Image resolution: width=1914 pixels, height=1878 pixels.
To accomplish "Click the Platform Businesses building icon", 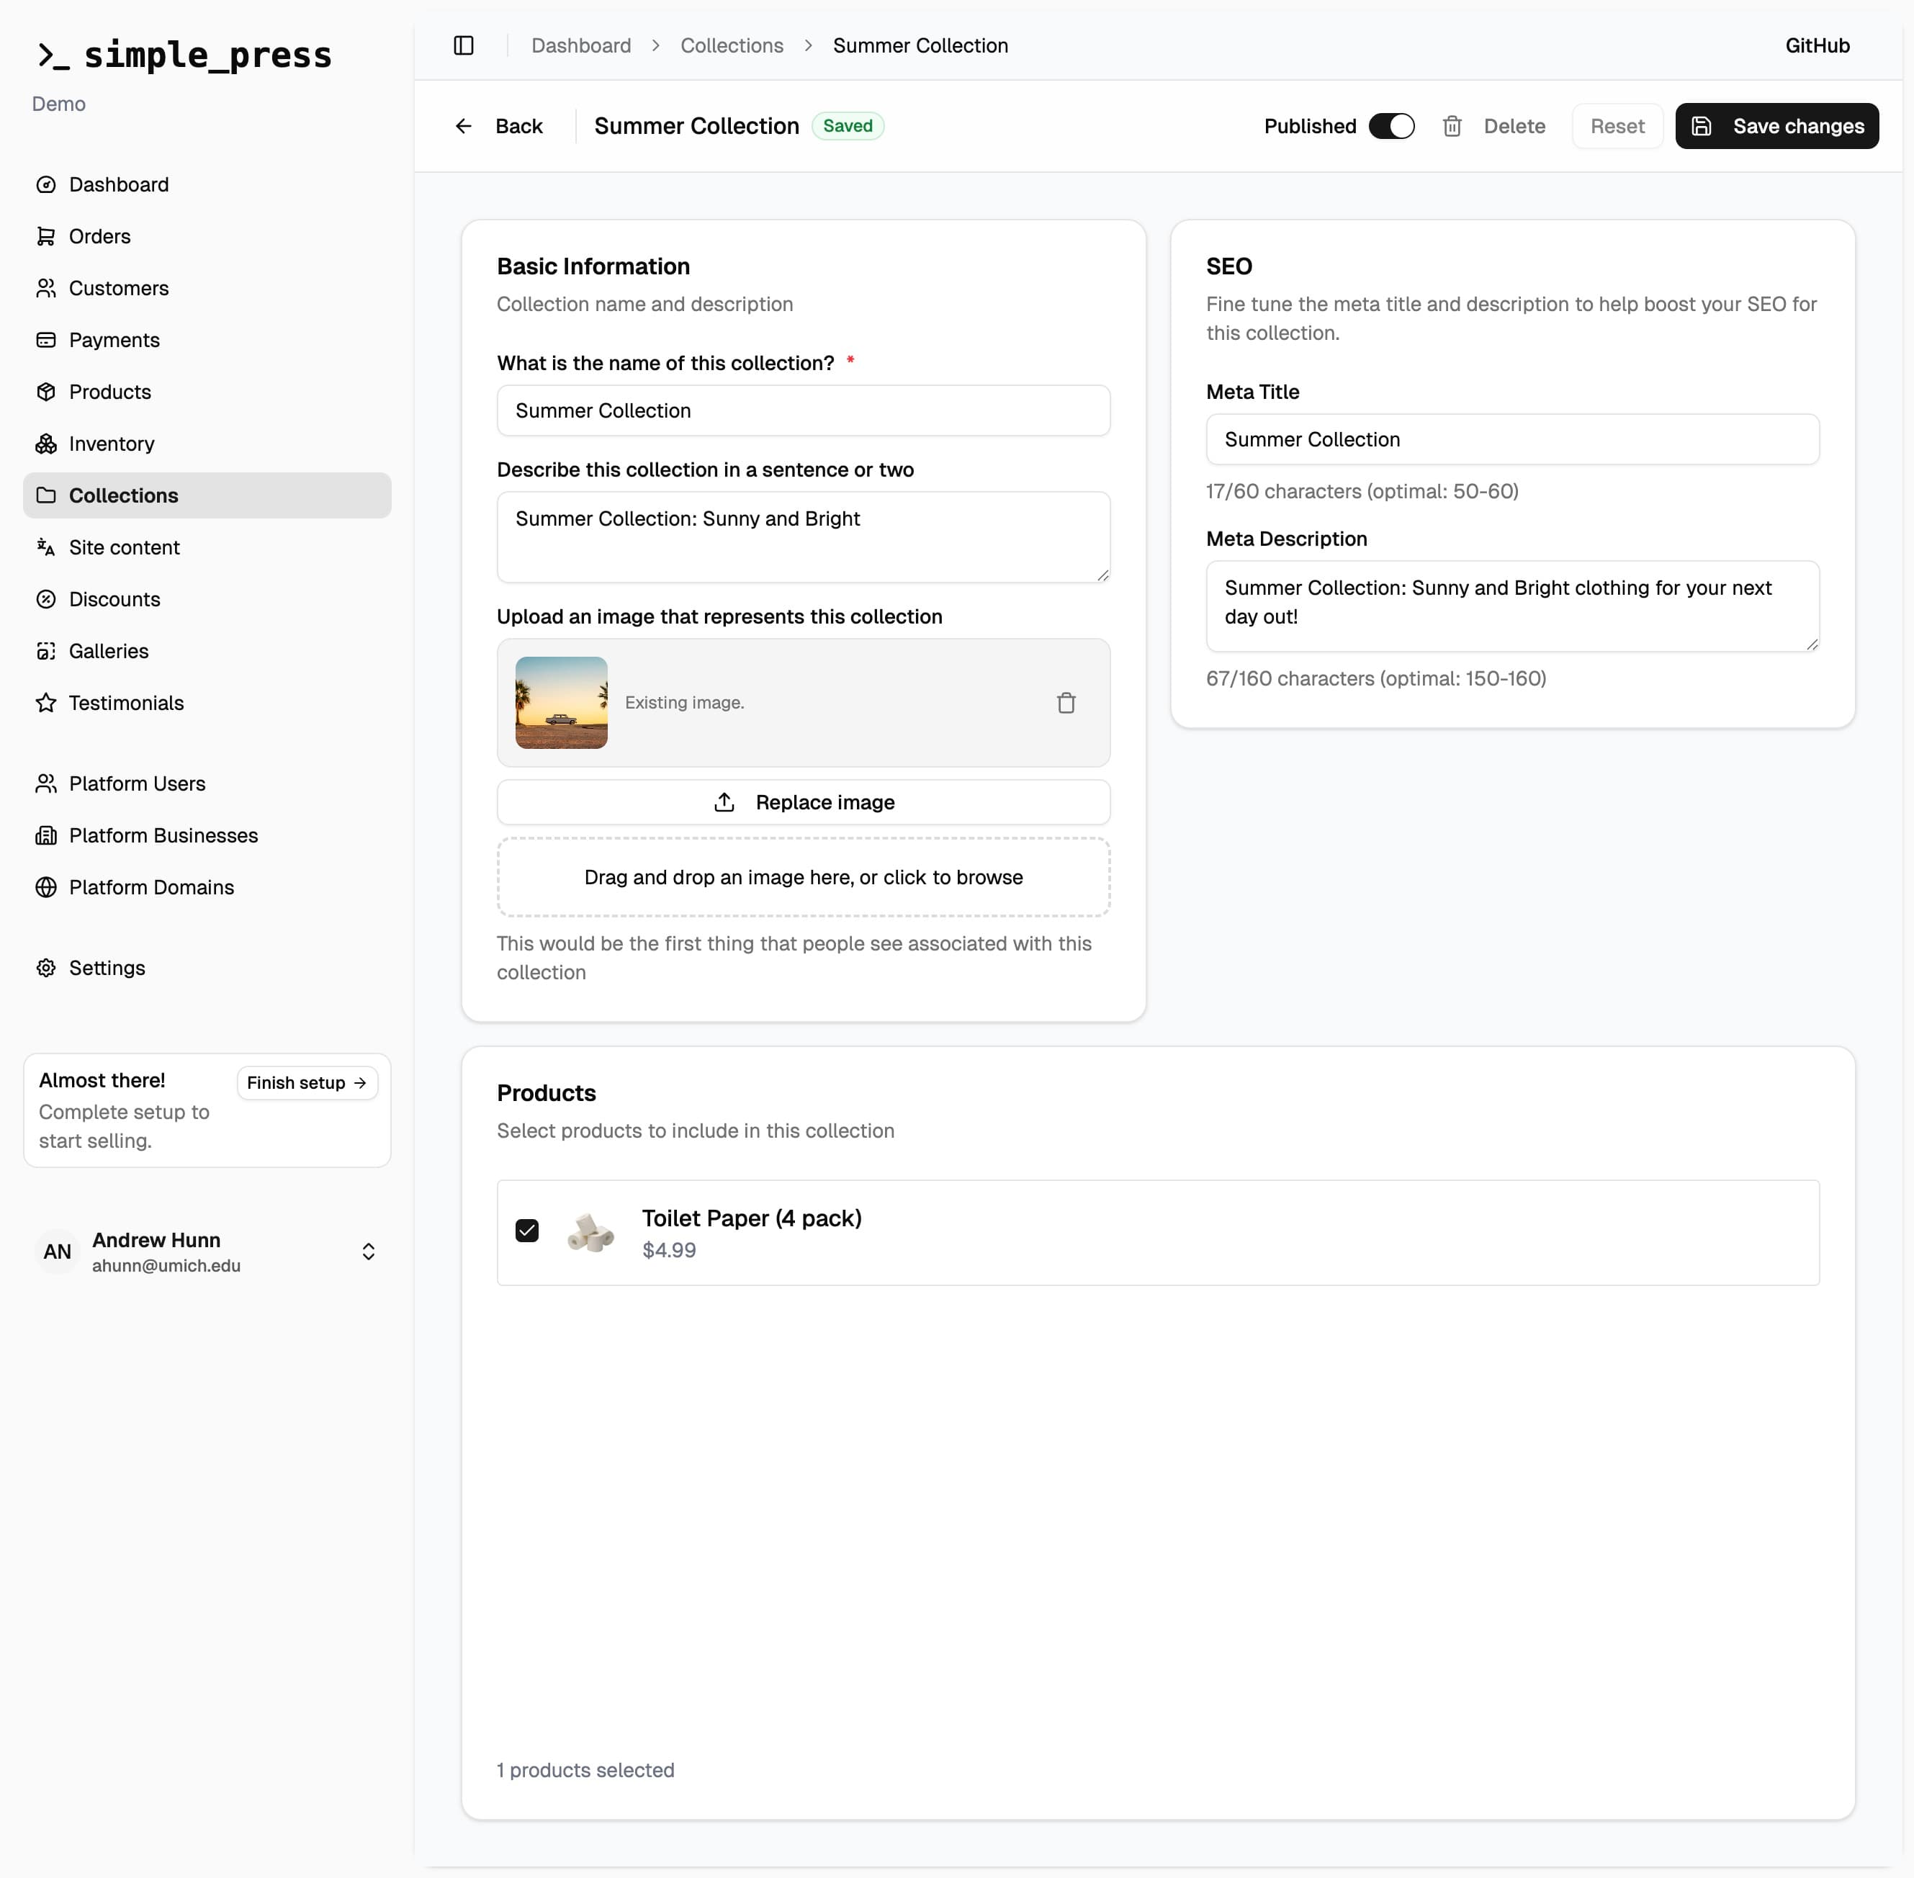I will click(46, 835).
